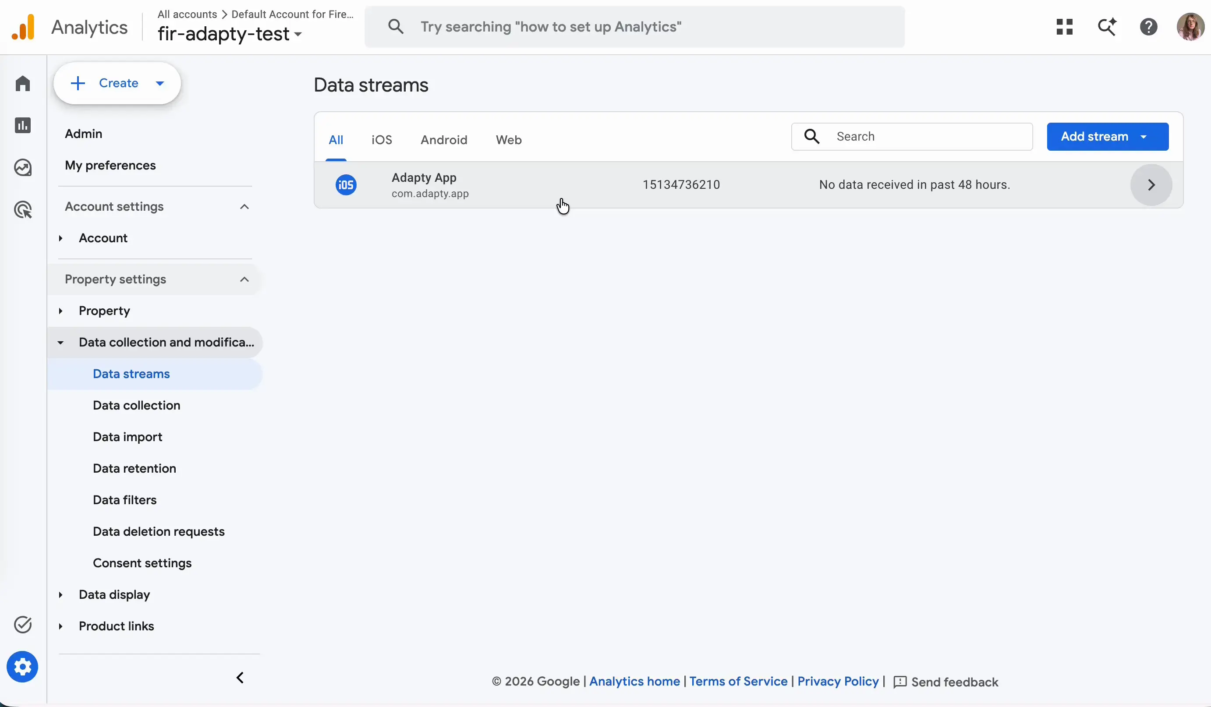
Task: Open the Terms of Service link
Action: 738,682
